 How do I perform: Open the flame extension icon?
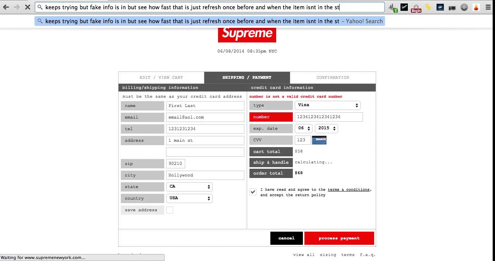point(476,7)
